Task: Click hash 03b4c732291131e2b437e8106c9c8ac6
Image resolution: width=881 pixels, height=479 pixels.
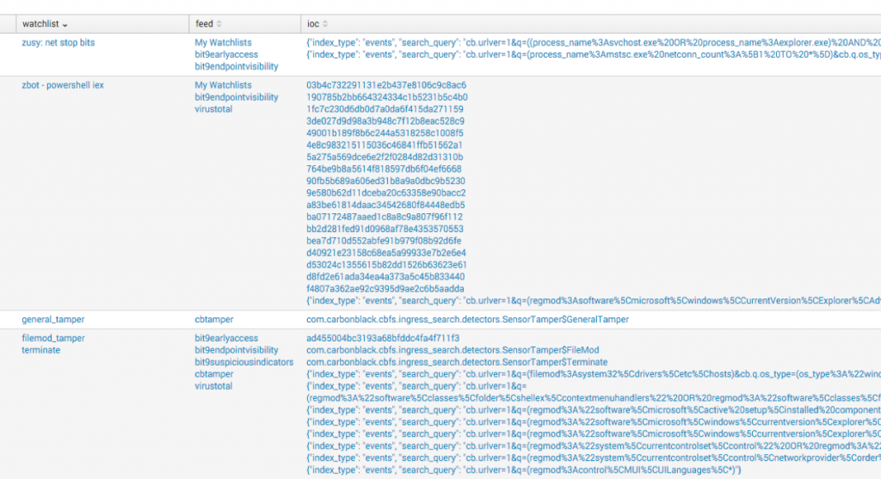Action: (x=386, y=85)
